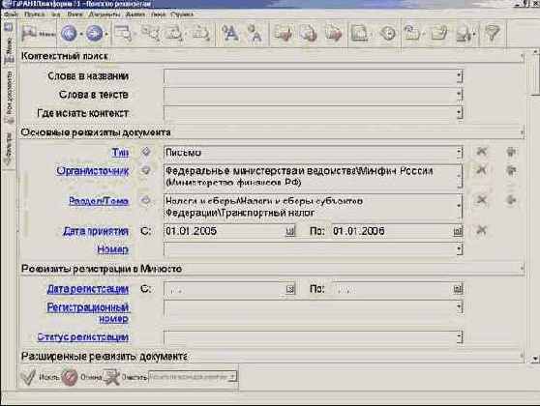Toggle logic operator icon beside Раздел/Тема
This screenshot has height=406, width=540.
pyautogui.click(x=146, y=200)
